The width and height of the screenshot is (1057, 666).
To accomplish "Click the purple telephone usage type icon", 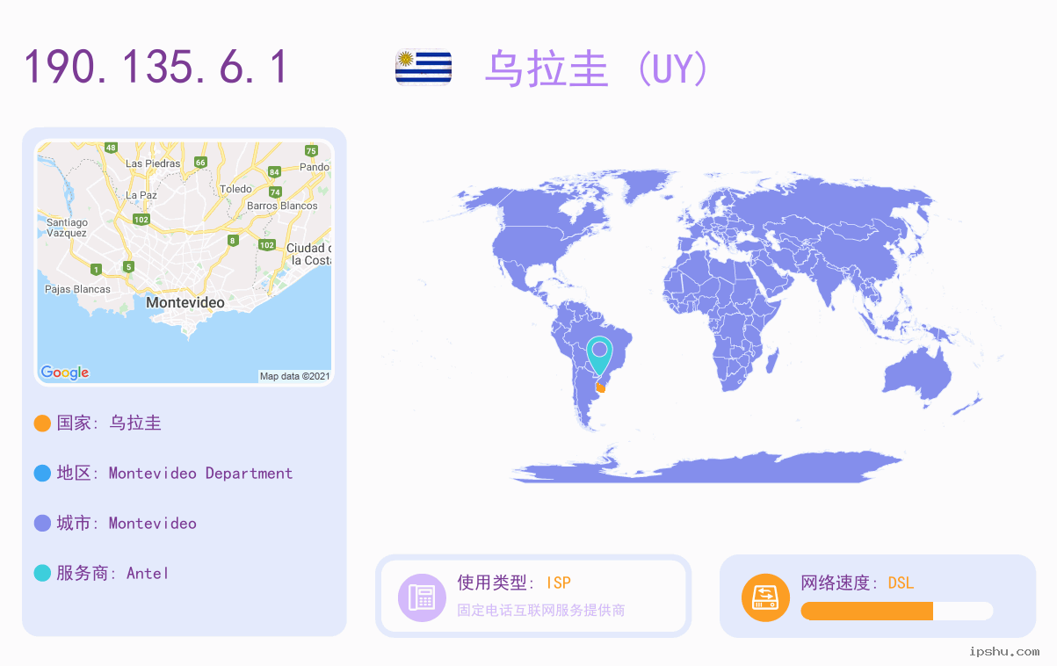I will (x=422, y=597).
